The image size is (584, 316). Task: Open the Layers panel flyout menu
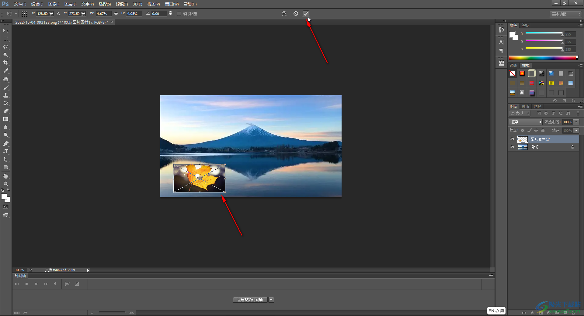580,107
